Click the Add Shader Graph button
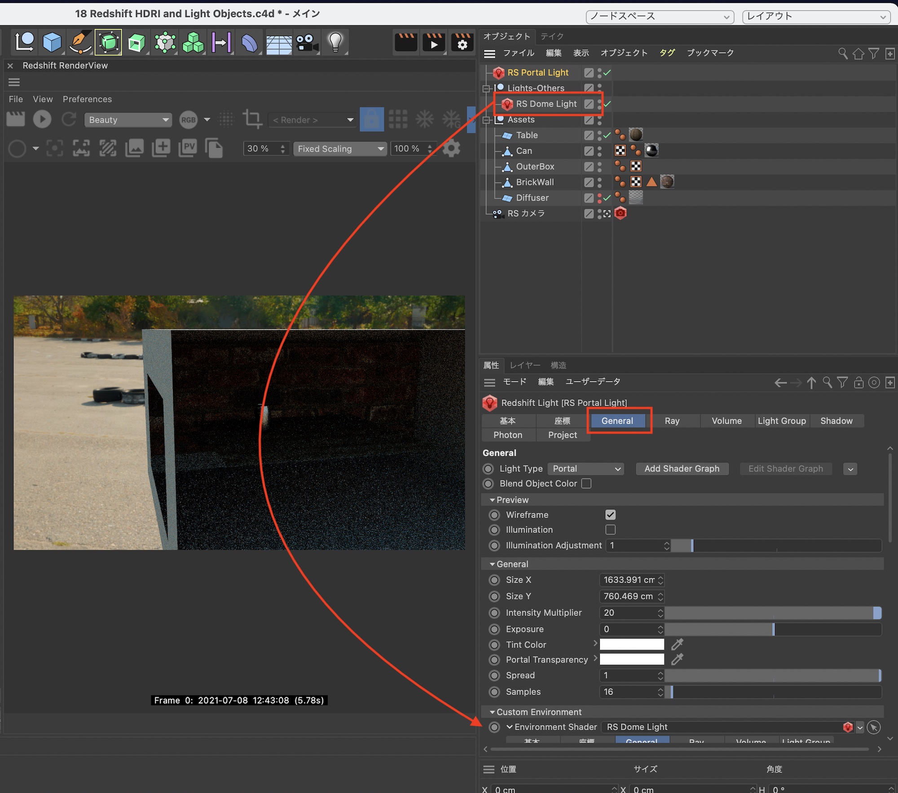 682,469
